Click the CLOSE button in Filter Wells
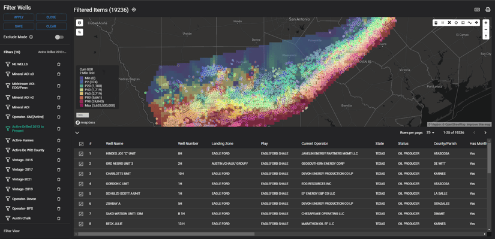 pos(51,17)
